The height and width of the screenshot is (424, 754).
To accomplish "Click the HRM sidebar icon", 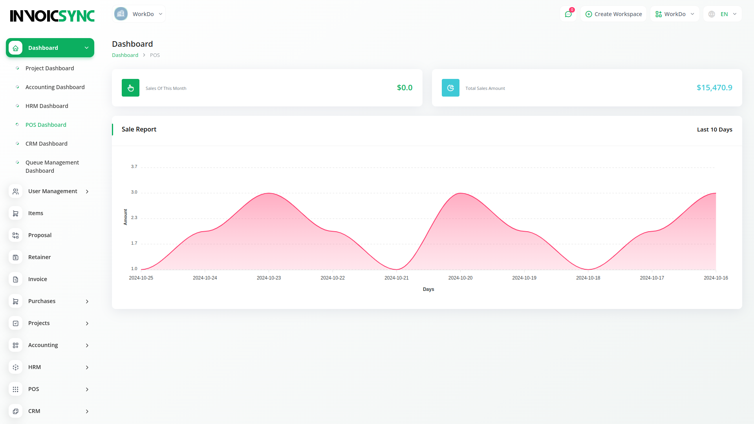I will pos(16,367).
